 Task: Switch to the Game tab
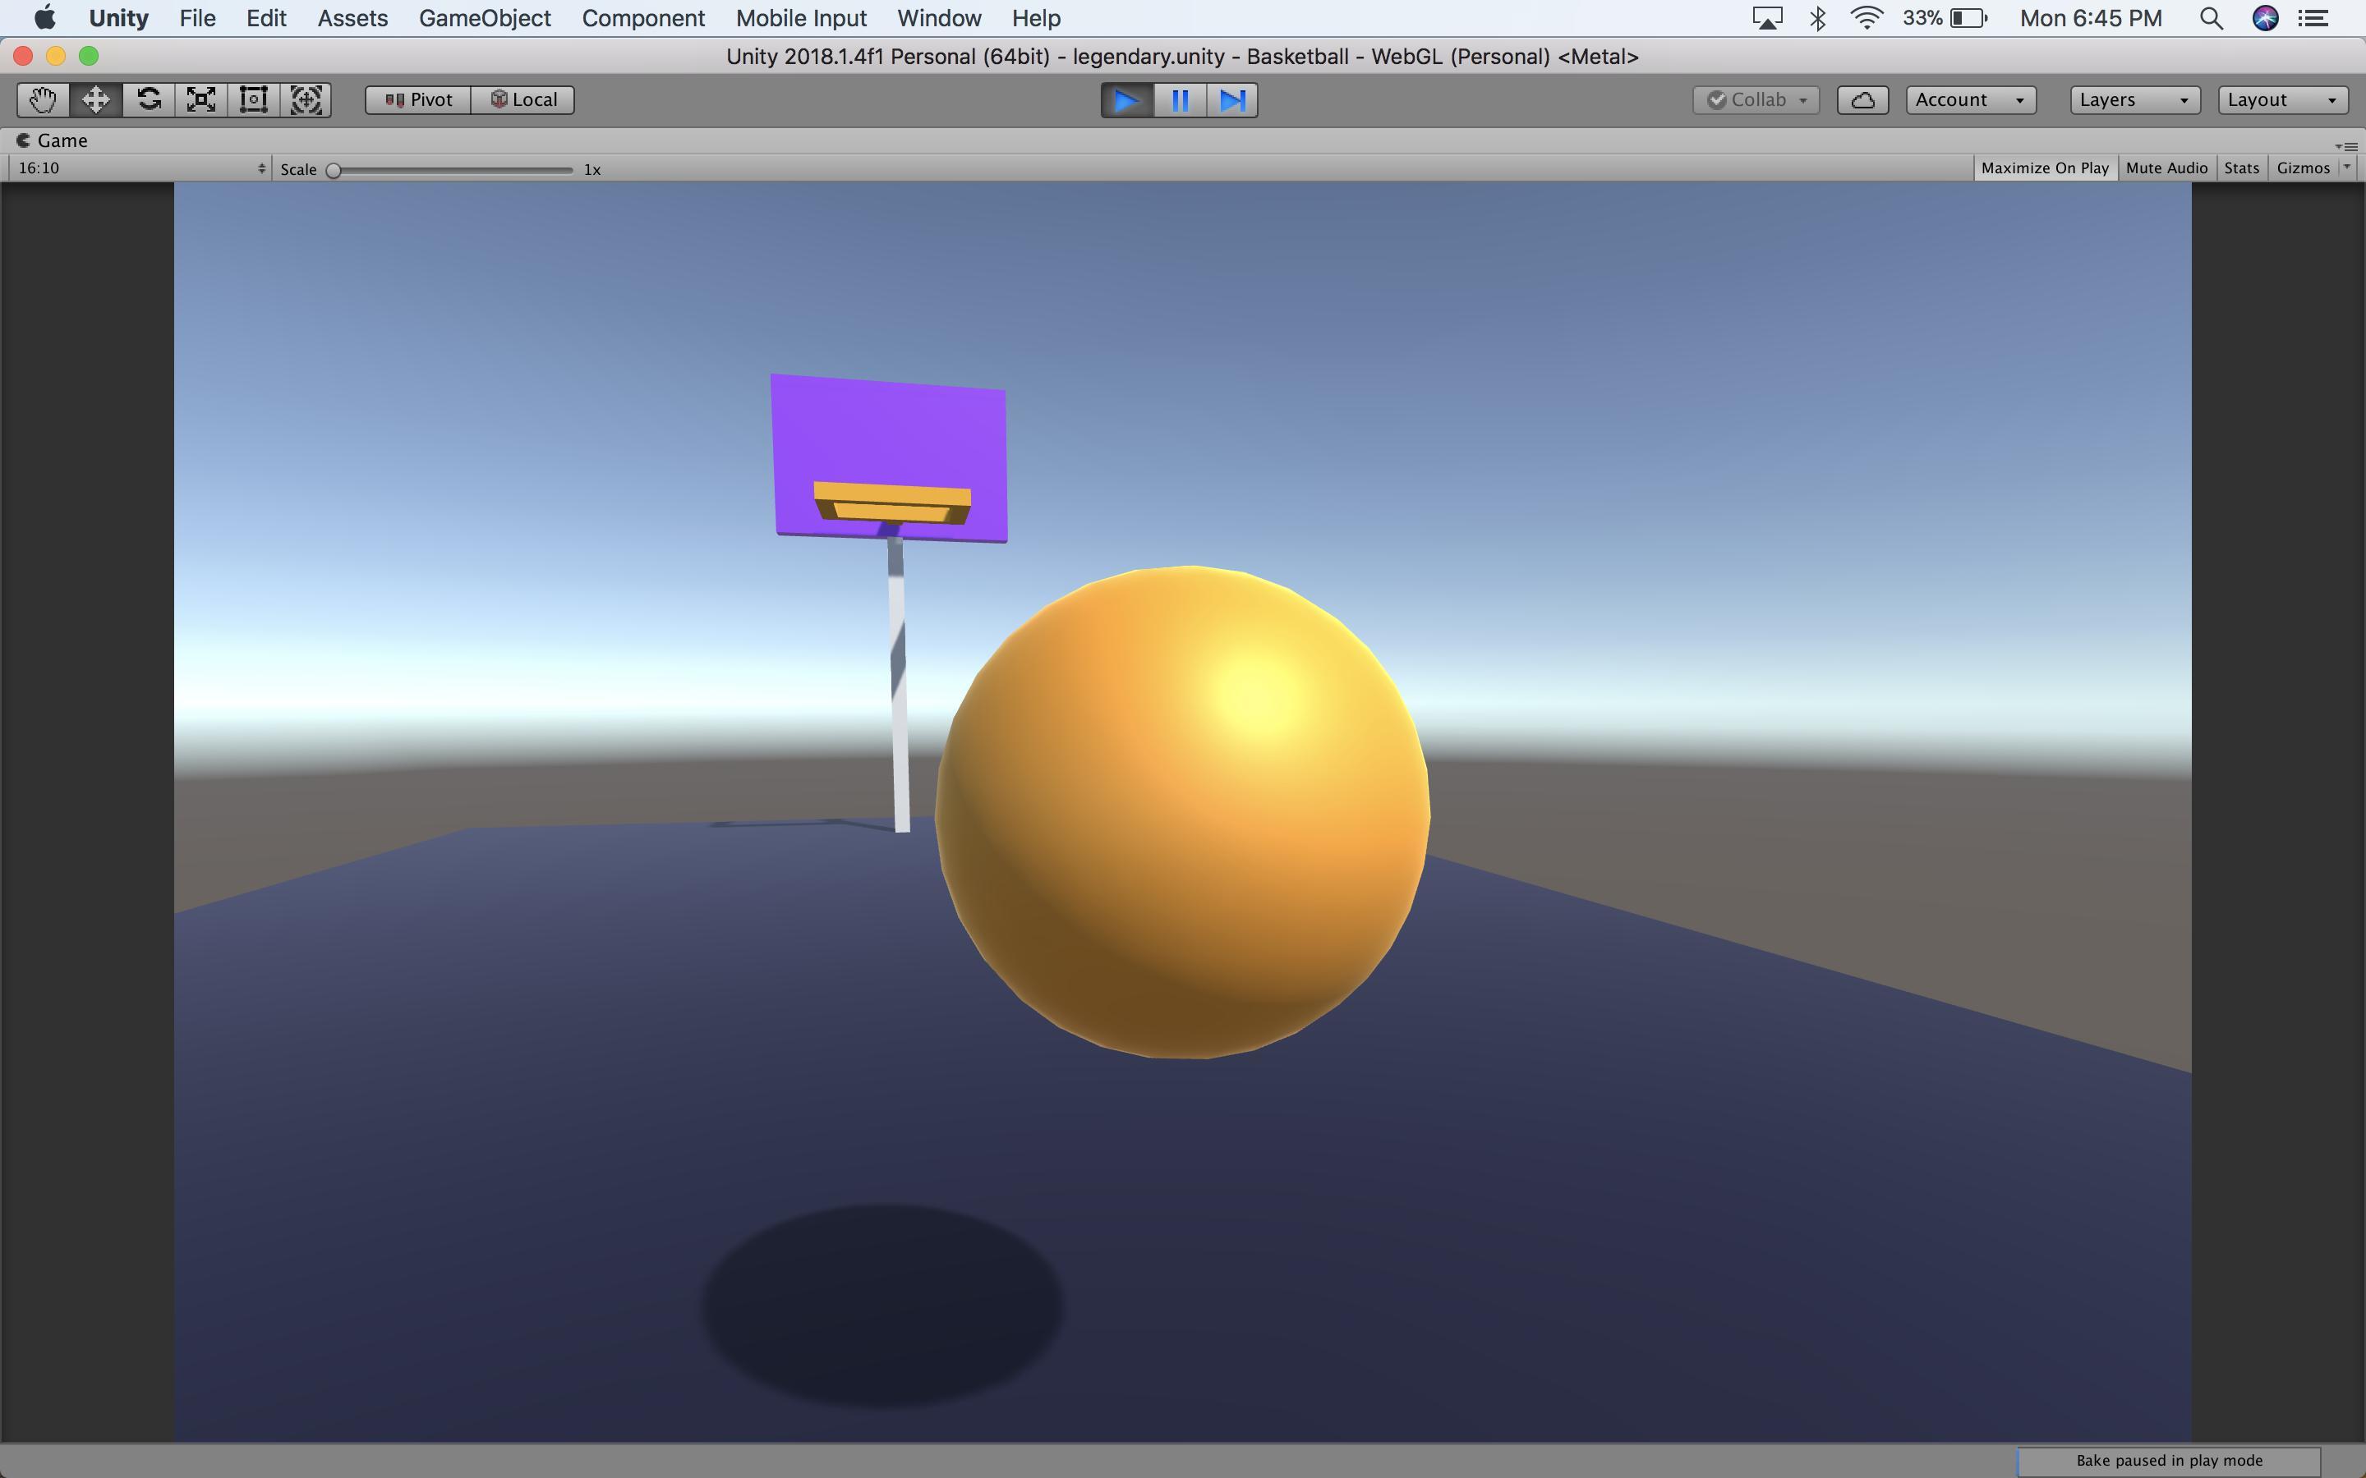[x=53, y=140]
